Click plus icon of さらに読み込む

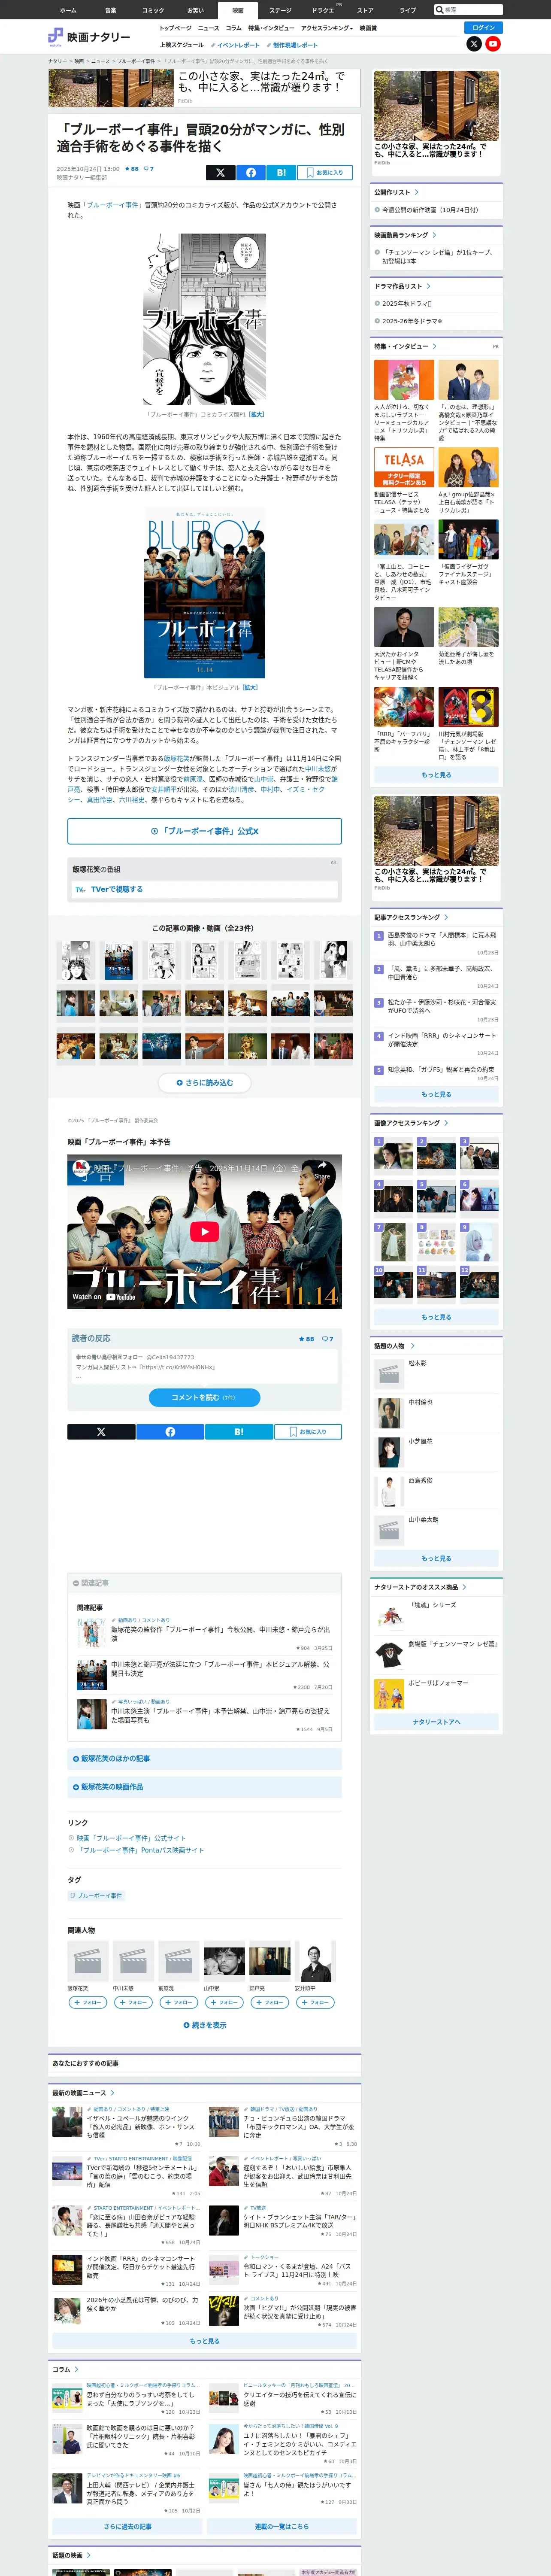click(180, 1083)
